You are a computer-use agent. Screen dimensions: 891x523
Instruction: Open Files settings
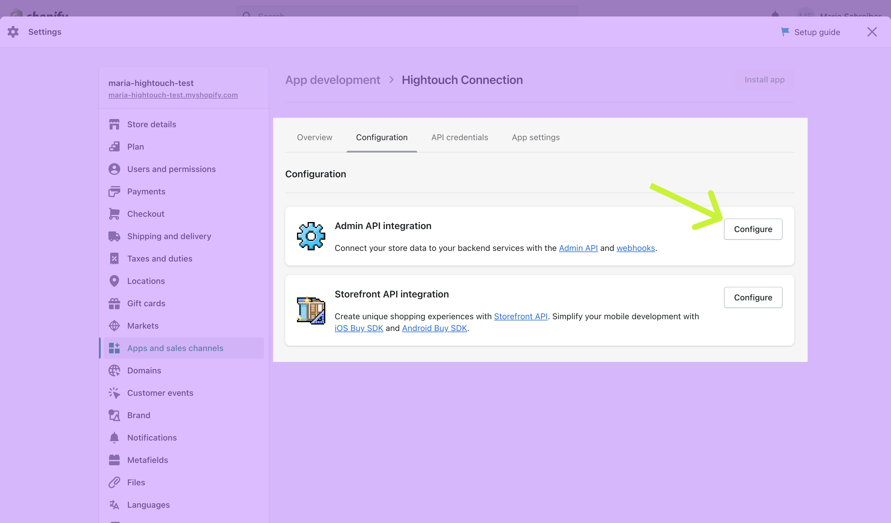[x=184, y=482]
